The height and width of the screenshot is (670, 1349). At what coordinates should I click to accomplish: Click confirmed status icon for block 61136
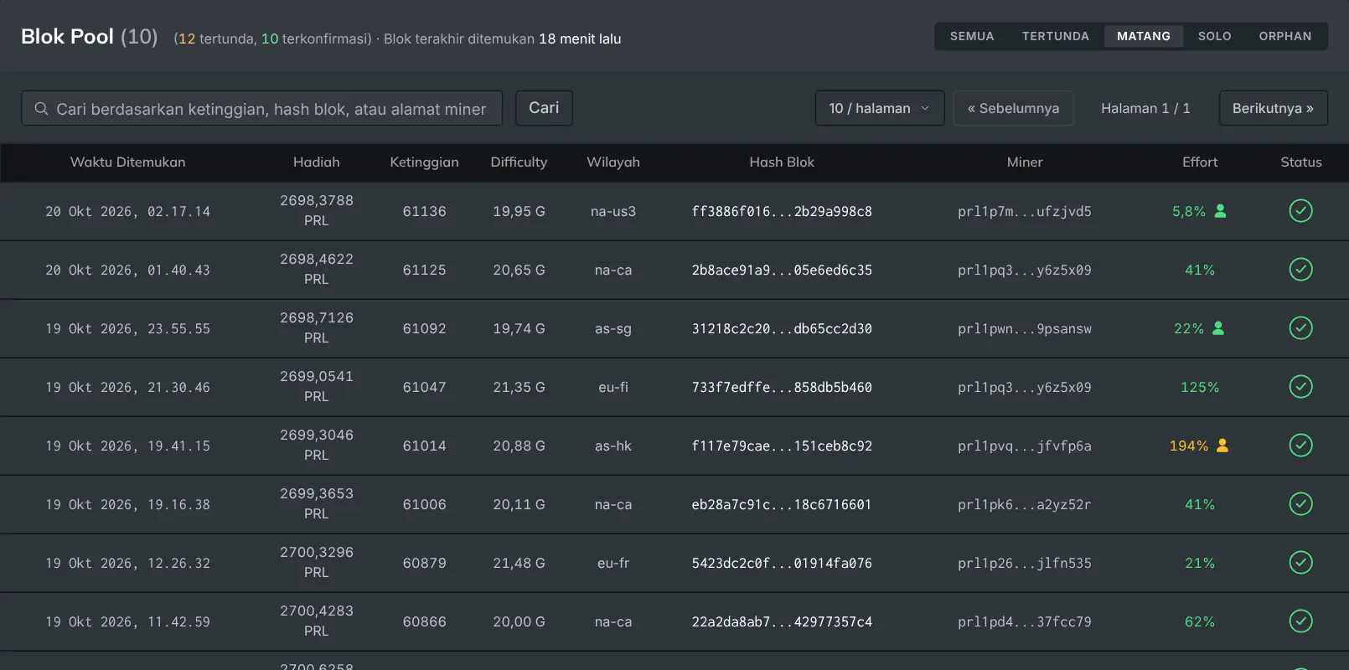click(1300, 211)
